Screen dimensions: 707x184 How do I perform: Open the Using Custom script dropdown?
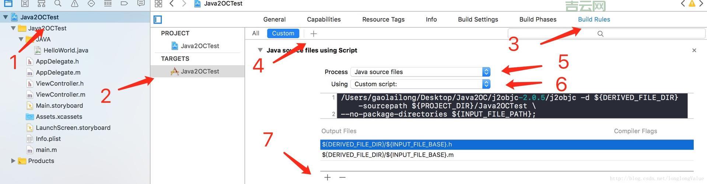pos(420,84)
